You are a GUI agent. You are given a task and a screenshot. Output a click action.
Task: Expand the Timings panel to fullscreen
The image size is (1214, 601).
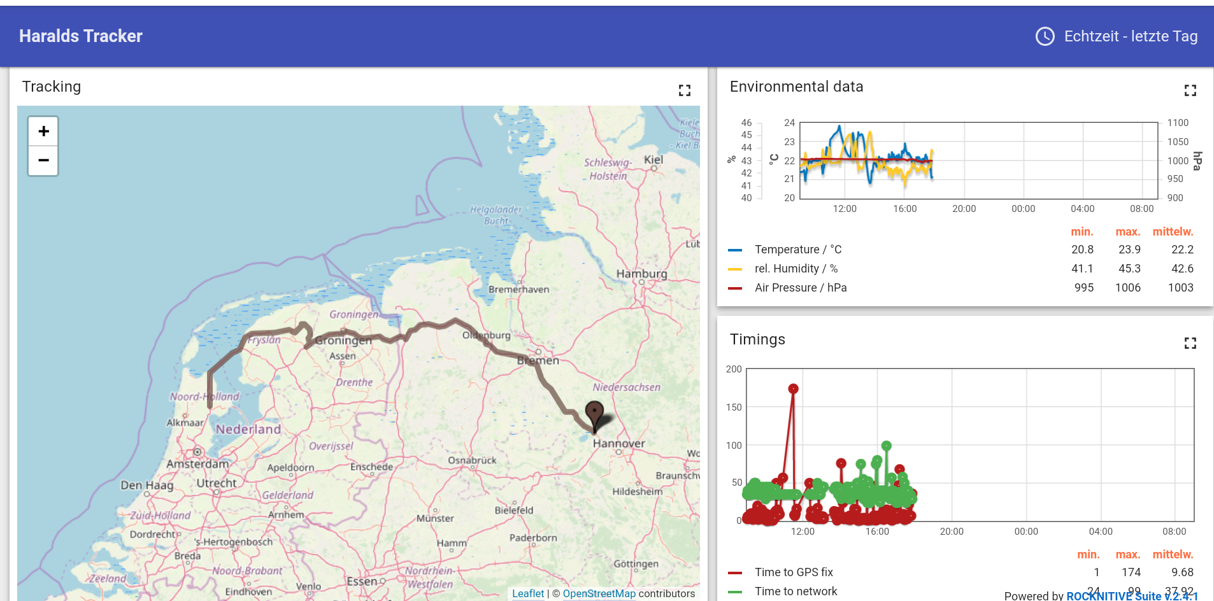click(x=1190, y=343)
